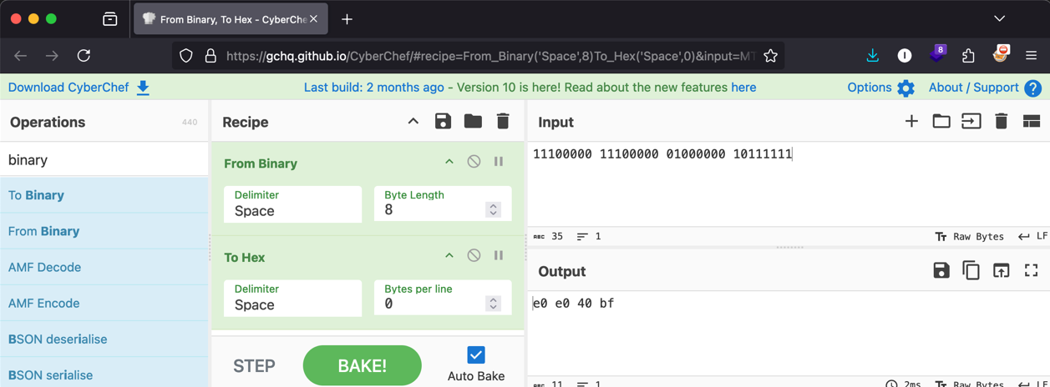The height and width of the screenshot is (387, 1050).
Task: Change input character encoding Raw Bytes
Action: point(969,236)
